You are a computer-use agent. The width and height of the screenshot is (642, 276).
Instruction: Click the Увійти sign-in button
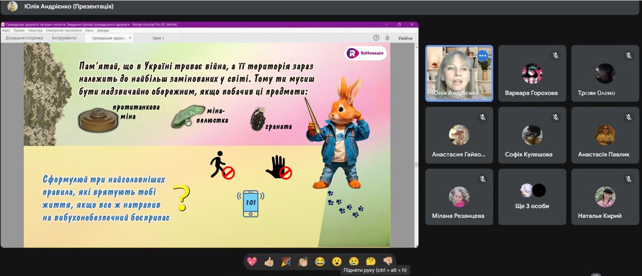point(405,38)
